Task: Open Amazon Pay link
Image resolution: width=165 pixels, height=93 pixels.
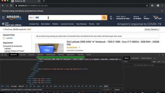Action: point(34,24)
